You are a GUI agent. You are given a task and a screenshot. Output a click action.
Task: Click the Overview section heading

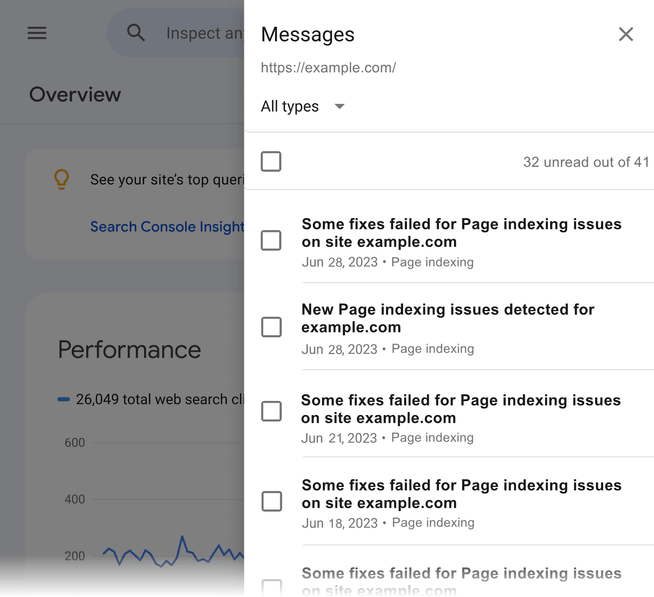point(75,94)
